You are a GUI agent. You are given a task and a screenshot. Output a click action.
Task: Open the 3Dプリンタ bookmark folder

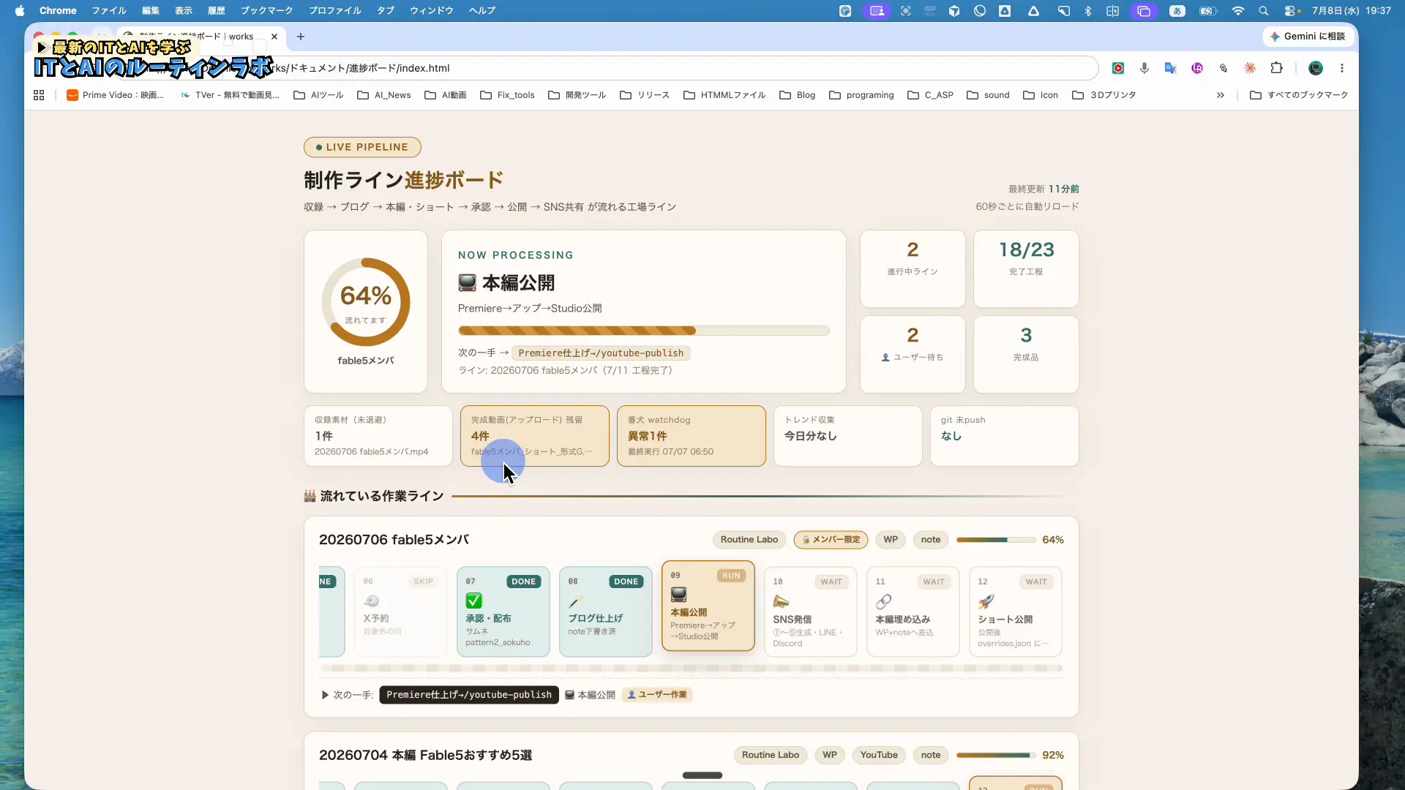click(1104, 95)
